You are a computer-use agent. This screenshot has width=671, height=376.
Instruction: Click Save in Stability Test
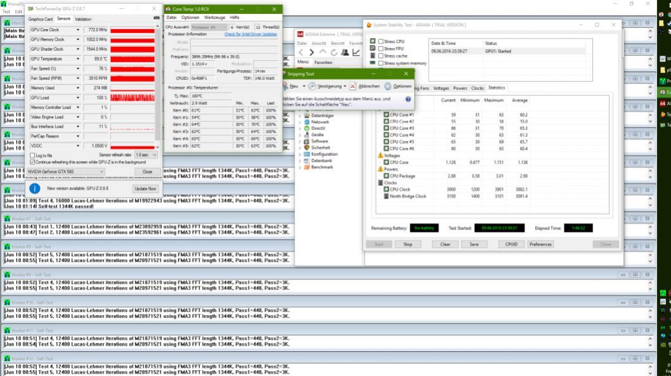coord(474,244)
